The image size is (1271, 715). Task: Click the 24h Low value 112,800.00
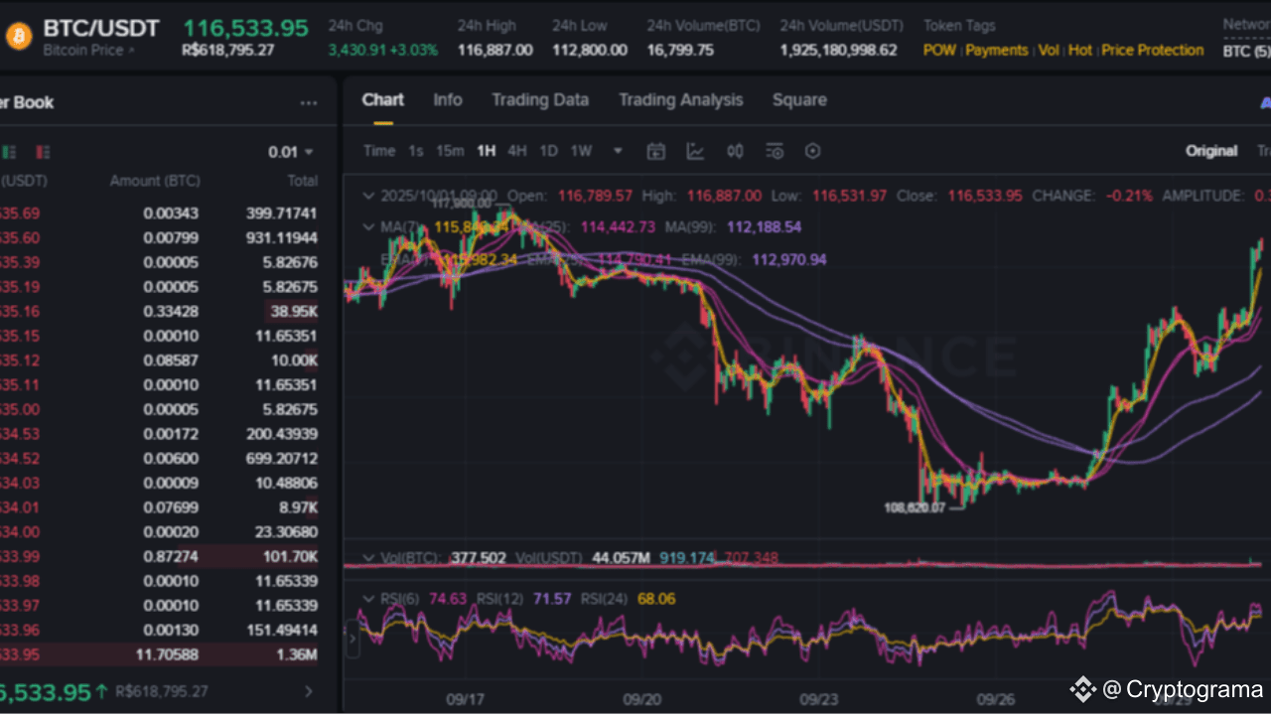coord(589,50)
